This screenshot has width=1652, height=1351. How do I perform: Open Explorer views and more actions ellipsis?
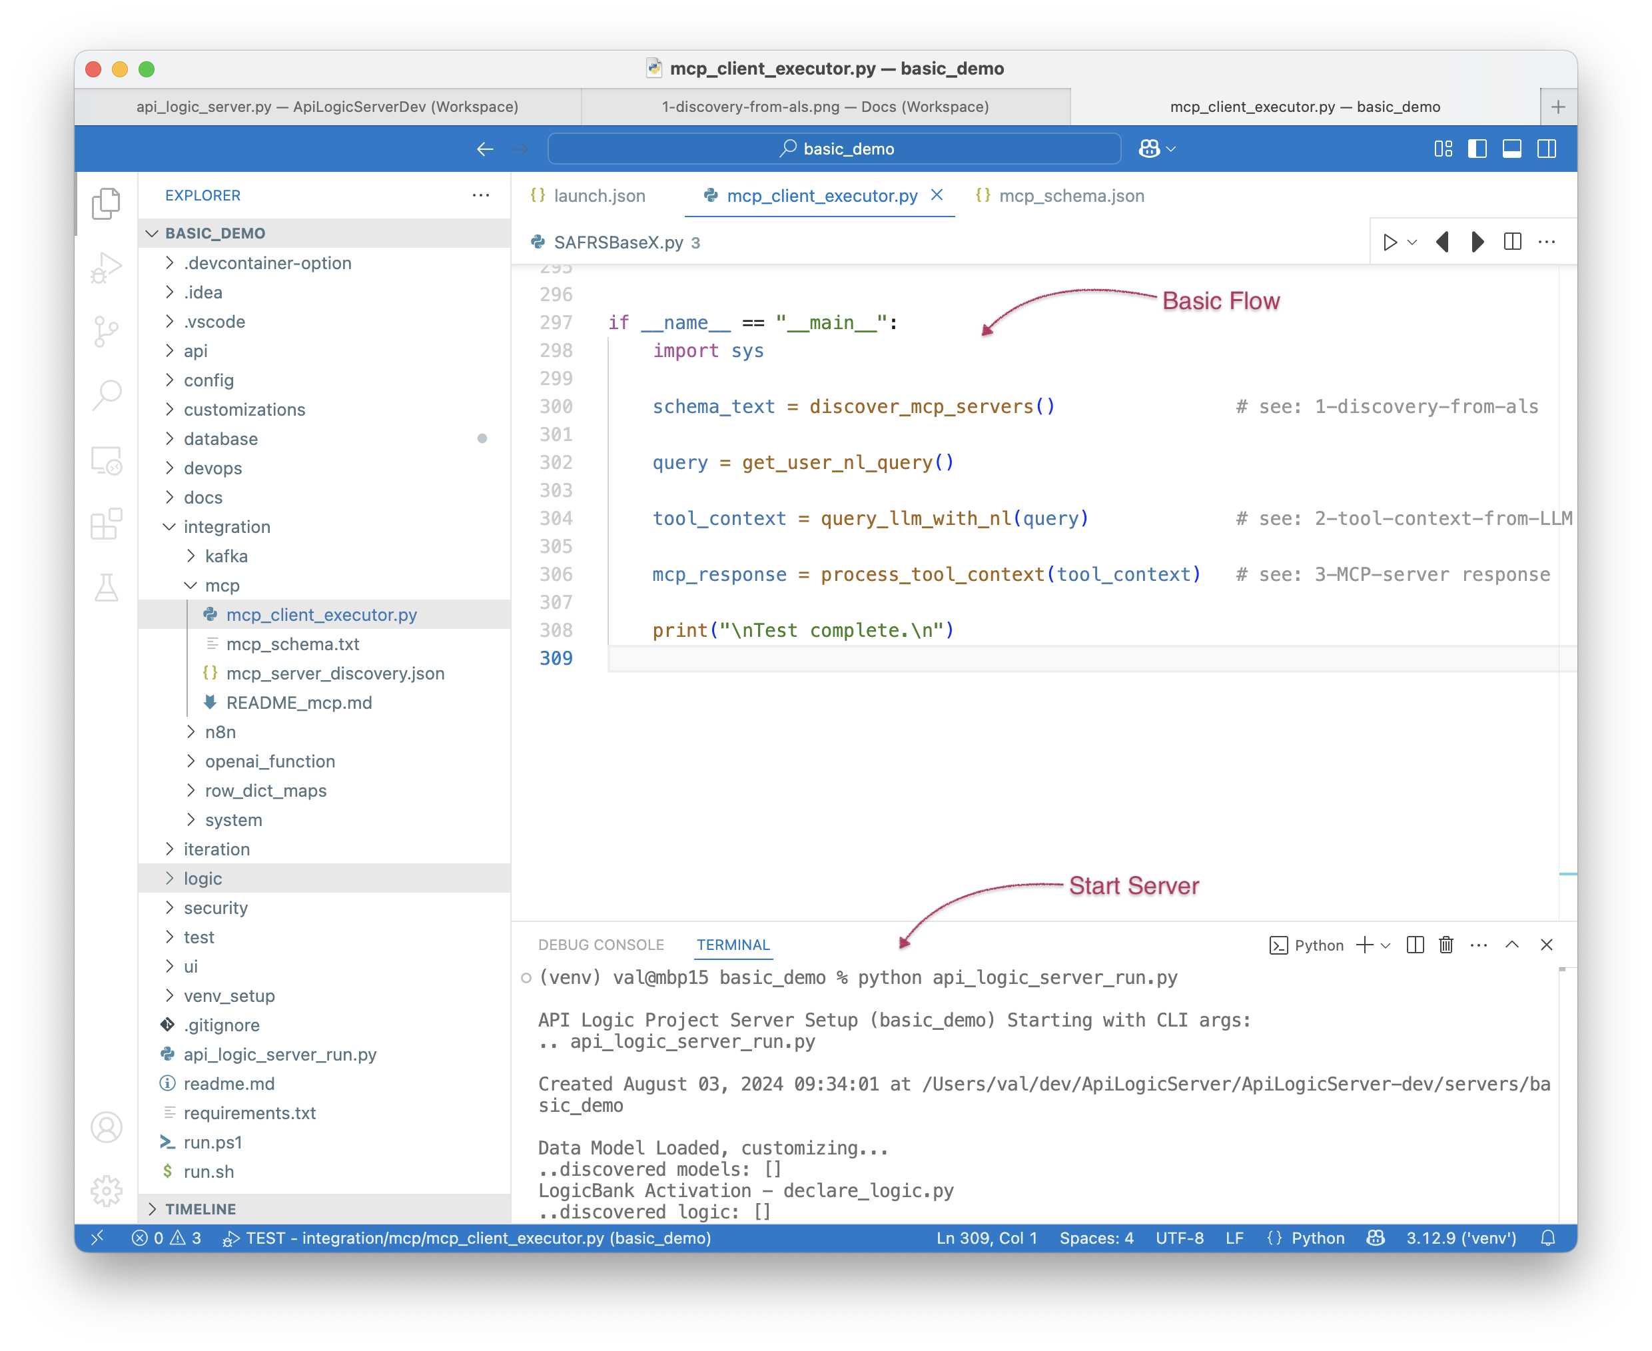click(481, 195)
